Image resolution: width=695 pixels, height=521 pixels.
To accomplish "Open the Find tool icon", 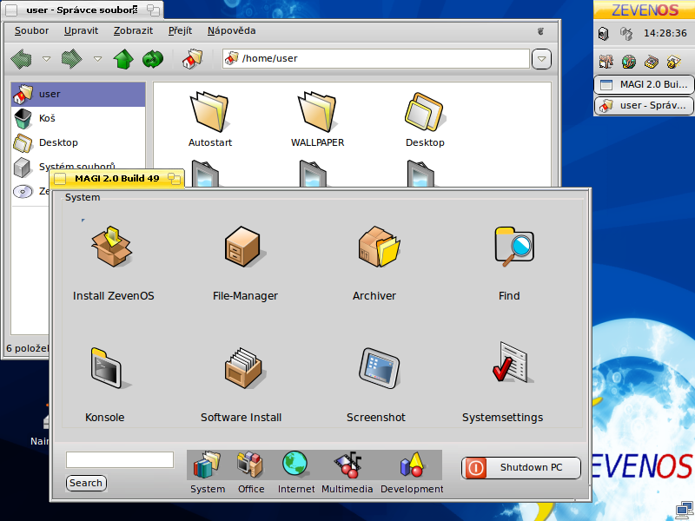I will (x=513, y=247).
